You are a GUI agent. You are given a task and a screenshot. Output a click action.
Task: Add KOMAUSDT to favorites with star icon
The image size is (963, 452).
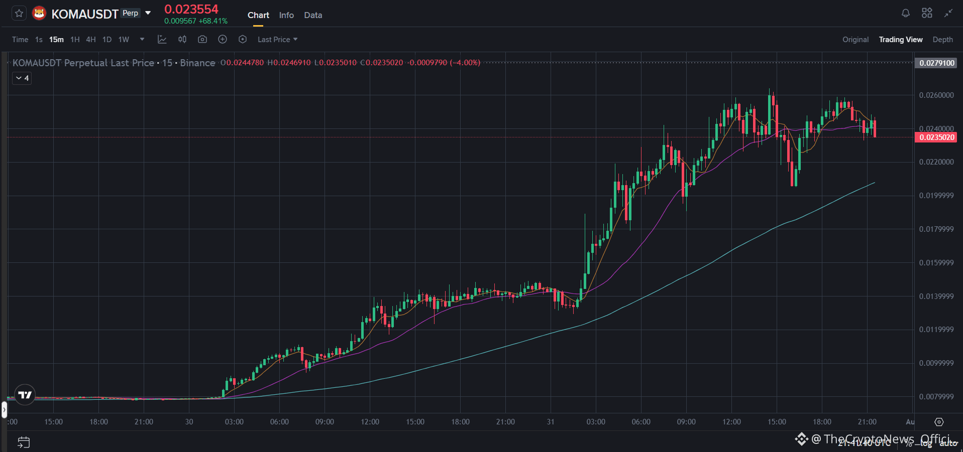(x=19, y=14)
